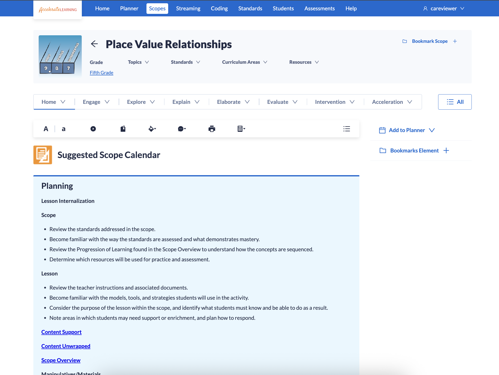Decrease text size with small a

64,129
